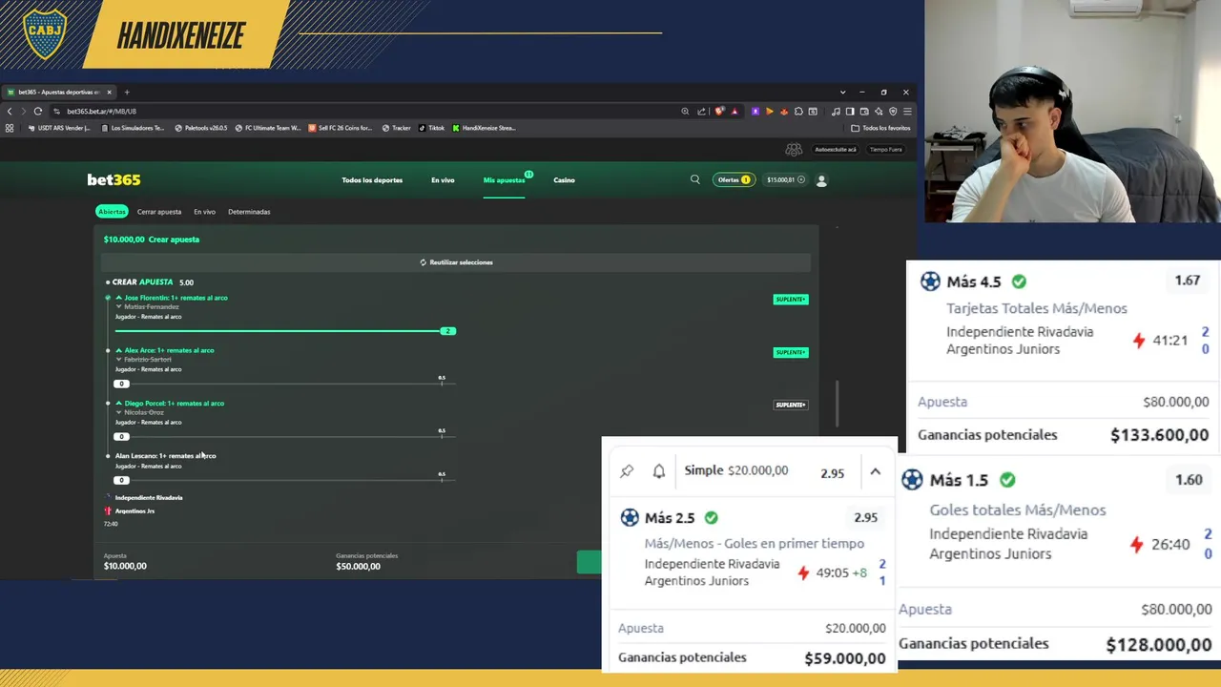Switch to the Determinadas tab

(x=249, y=212)
